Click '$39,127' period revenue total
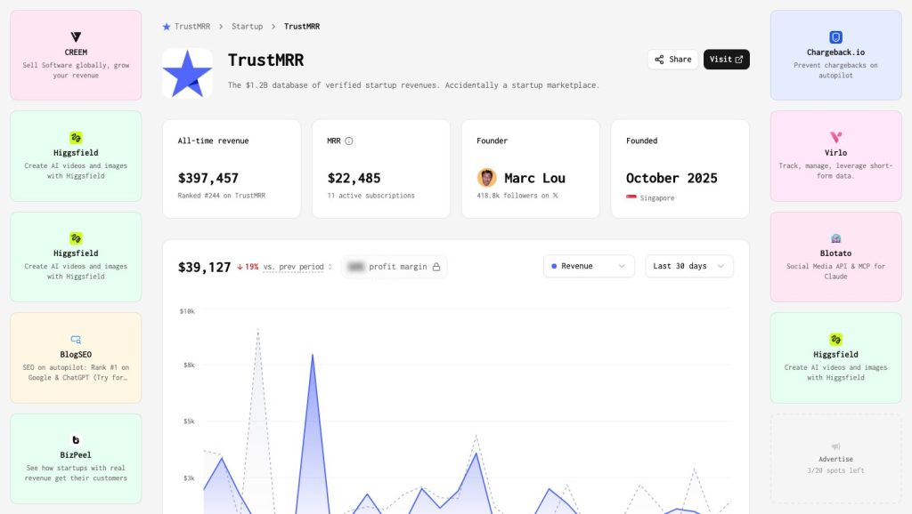The width and height of the screenshot is (912, 514). (x=204, y=267)
